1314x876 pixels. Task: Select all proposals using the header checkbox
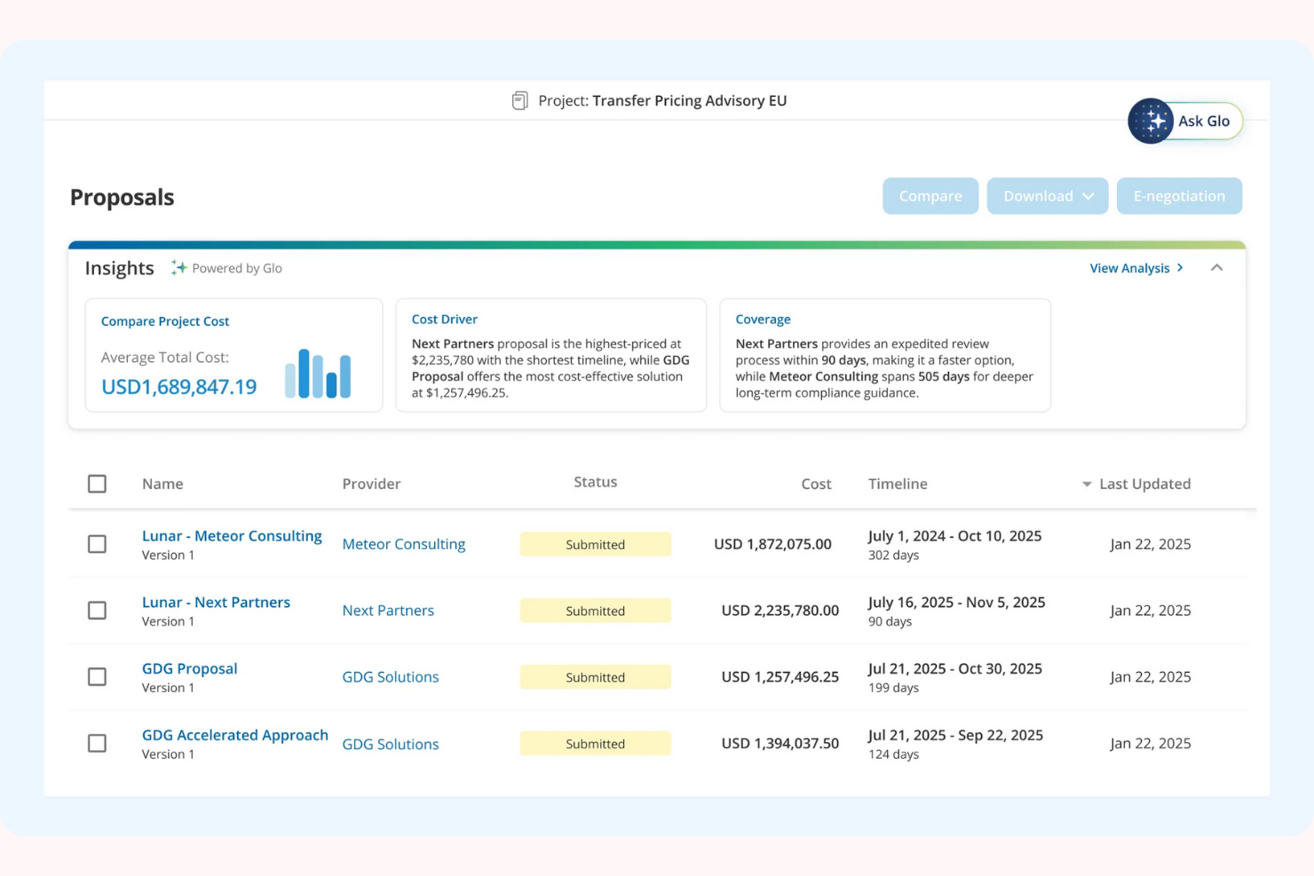tap(97, 484)
